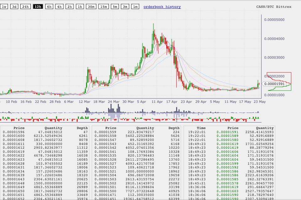Click trade quantity 1731.02549254

260,144
